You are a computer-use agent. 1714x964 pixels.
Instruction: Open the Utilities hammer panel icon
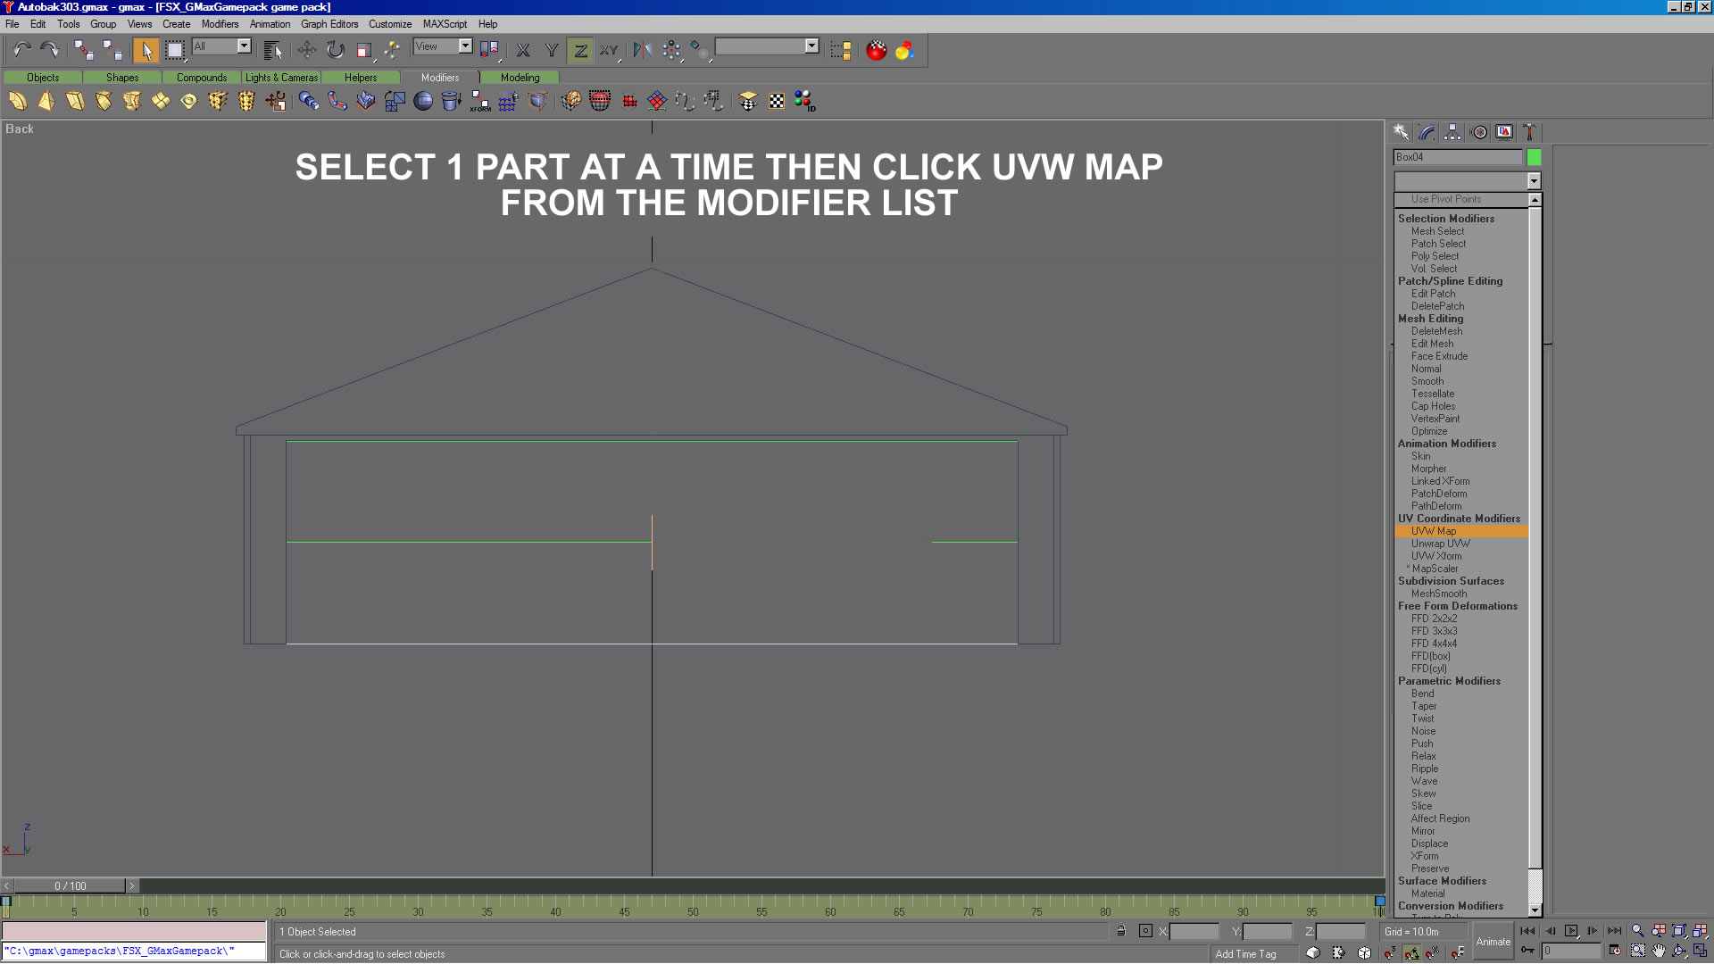[x=1529, y=132]
